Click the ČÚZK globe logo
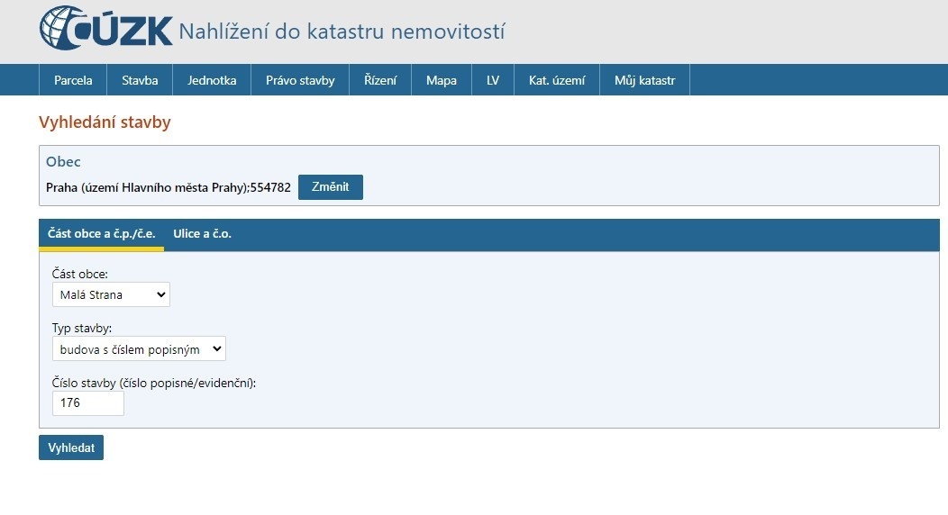This screenshot has height=515, width=948. point(65,29)
